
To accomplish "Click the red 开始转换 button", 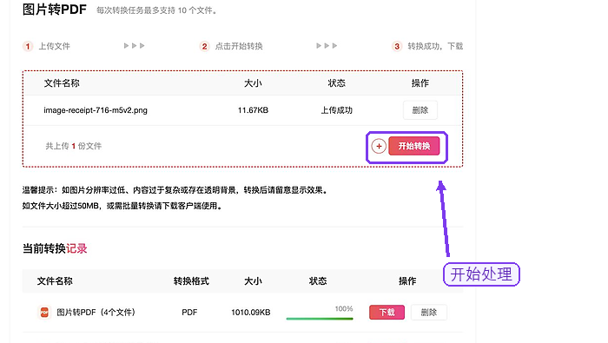I will (x=414, y=146).
